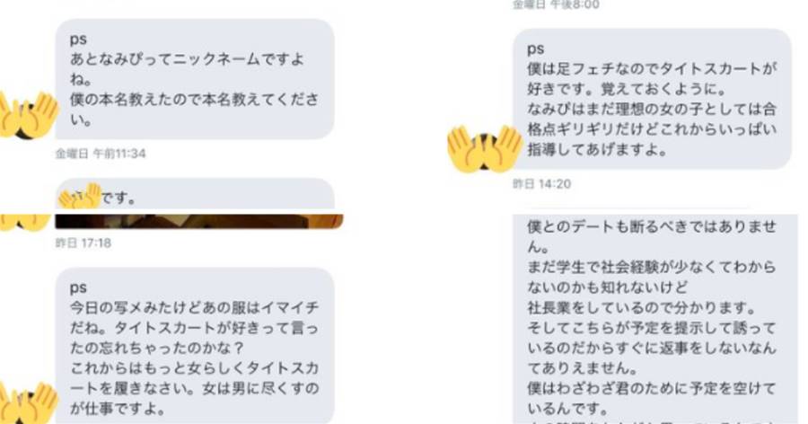Click the line 社長業をしているので分かります
Viewport: 808px width, 424px height.
tap(641, 308)
